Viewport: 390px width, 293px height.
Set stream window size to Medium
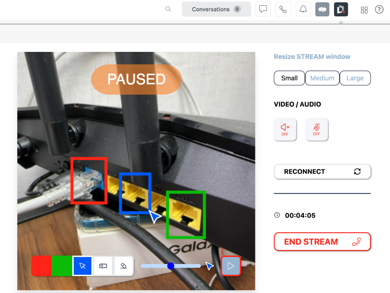pyautogui.click(x=322, y=78)
